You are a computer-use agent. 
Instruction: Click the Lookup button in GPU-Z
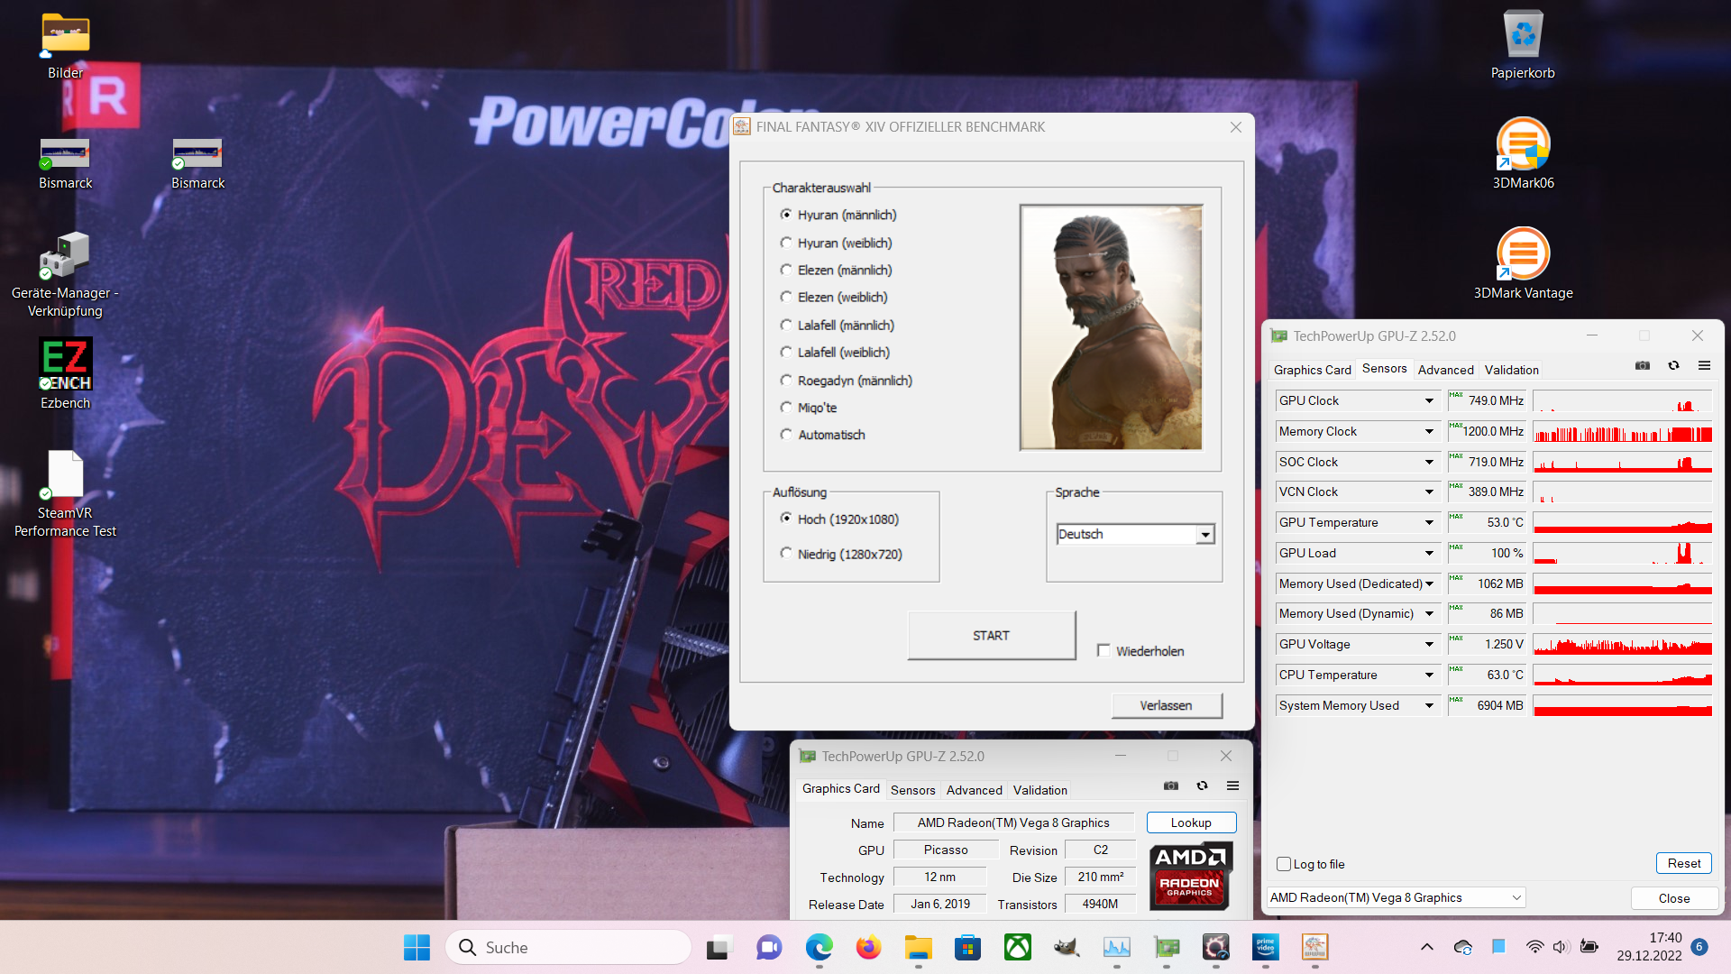tap(1190, 822)
